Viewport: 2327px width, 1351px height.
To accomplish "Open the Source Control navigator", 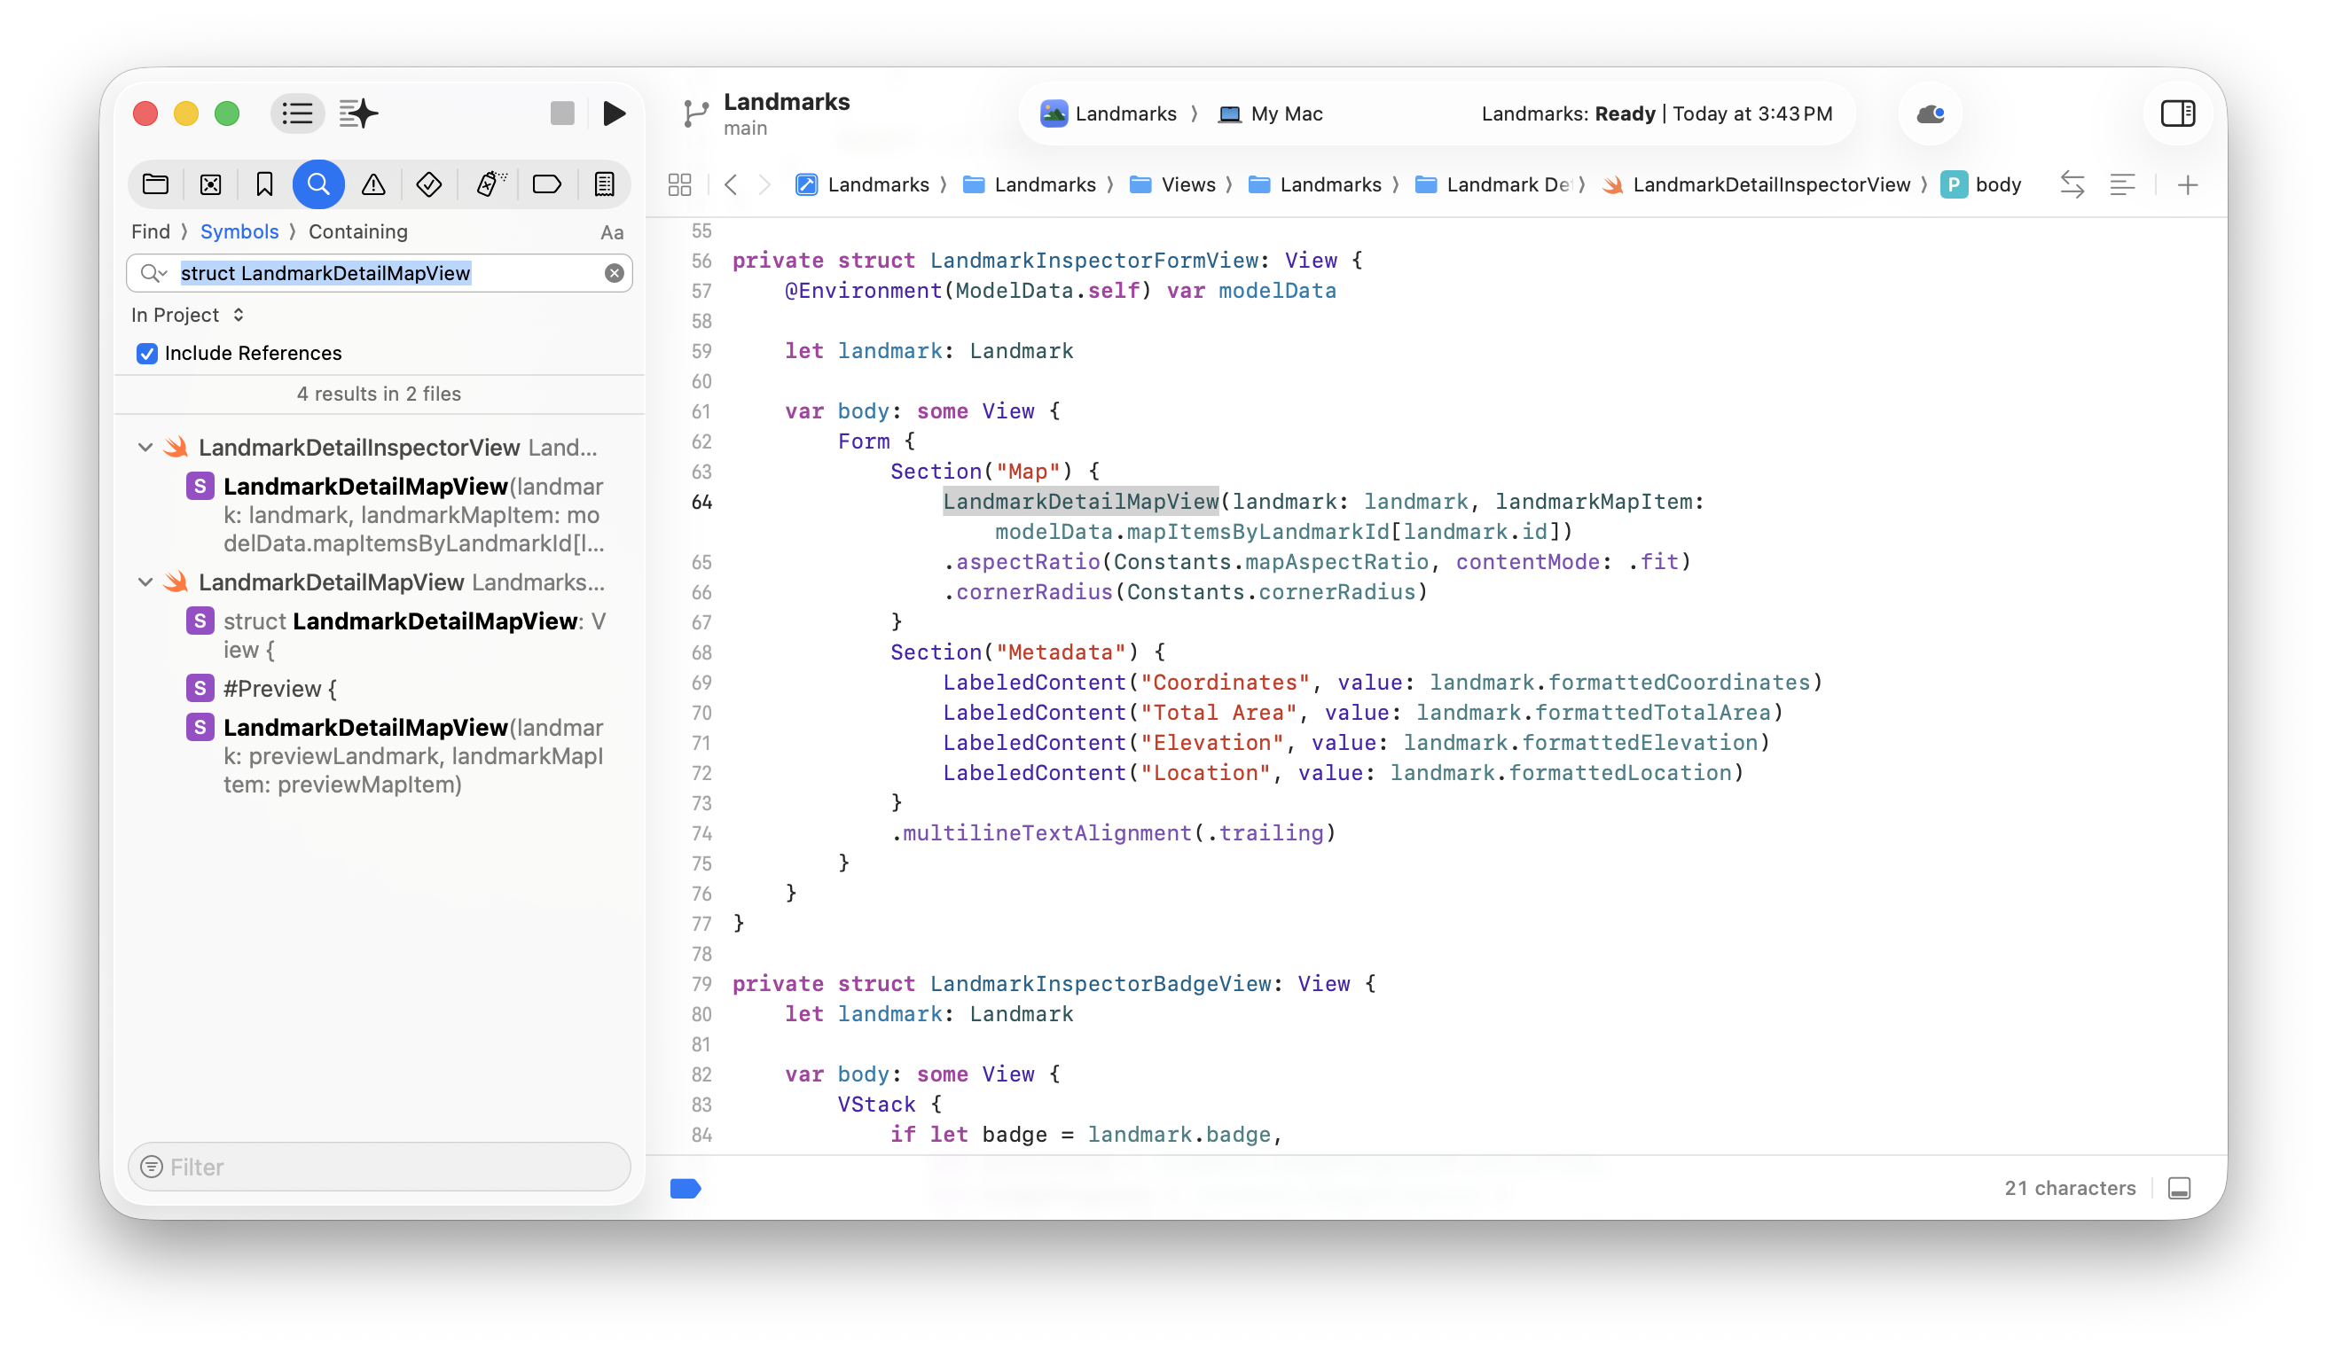I will (210, 184).
